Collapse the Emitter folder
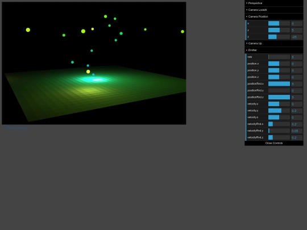 [x=274, y=50]
